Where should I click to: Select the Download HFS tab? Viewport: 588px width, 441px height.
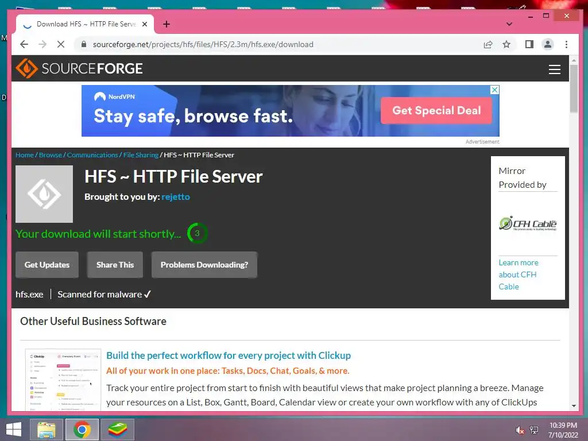(x=85, y=24)
